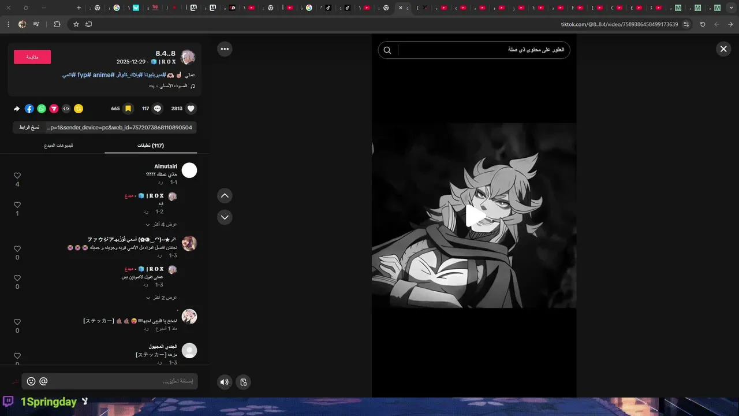
Task: Go to the next video arrow
Action: 225,217
